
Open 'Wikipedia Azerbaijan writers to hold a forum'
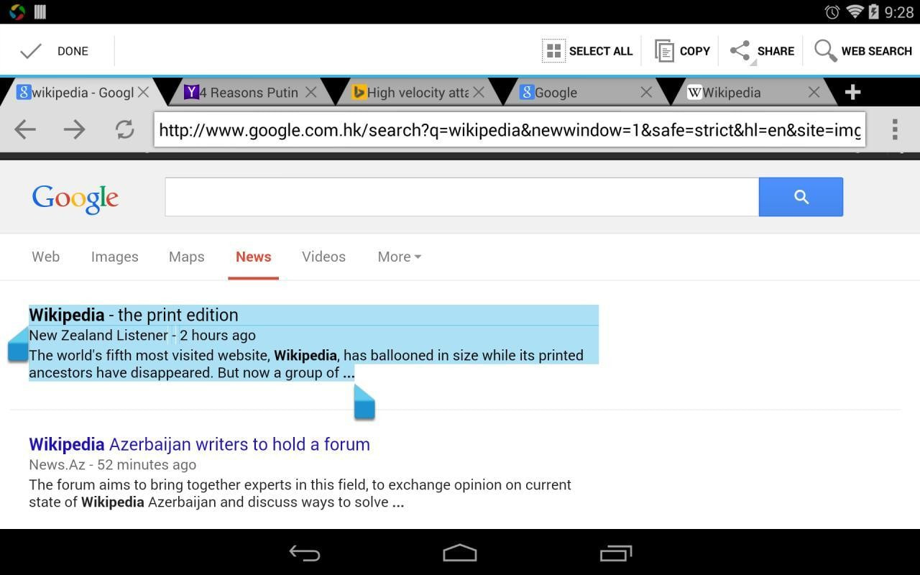pyautogui.click(x=199, y=444)
